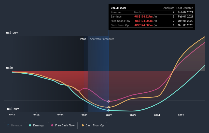209x133 pixels.
Task: Click the US$0 y-axis label
Action: point(9,68)
